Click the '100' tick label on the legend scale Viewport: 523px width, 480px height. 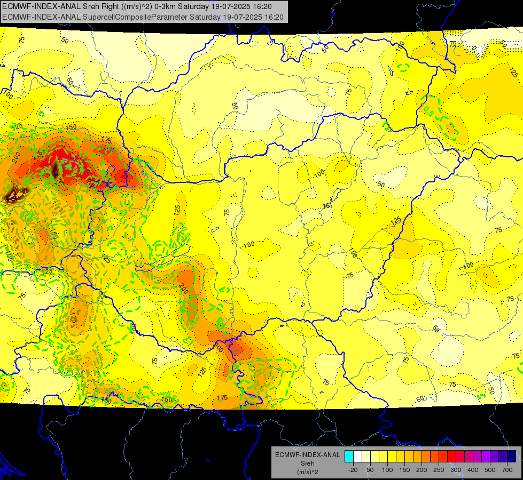pos(387,470)
